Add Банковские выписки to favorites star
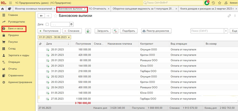 pos(56,16)
